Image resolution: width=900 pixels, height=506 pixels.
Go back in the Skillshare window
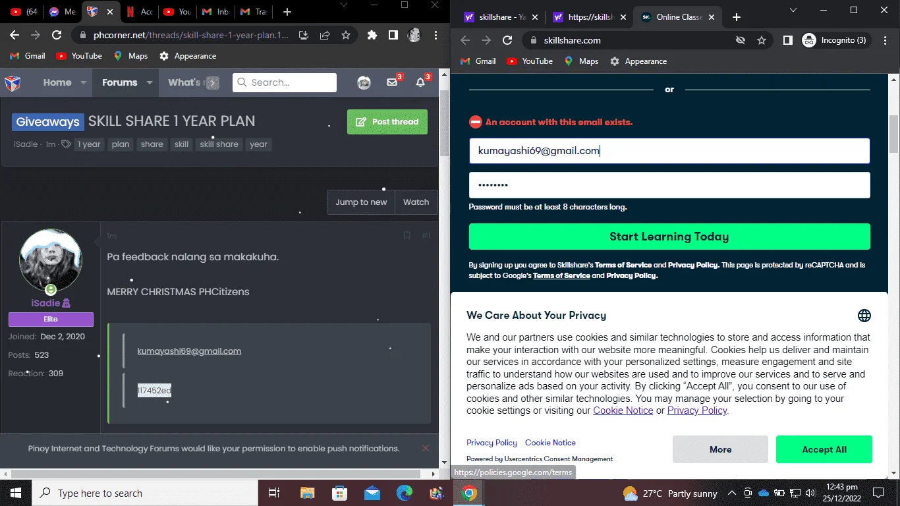click(465, 40)
